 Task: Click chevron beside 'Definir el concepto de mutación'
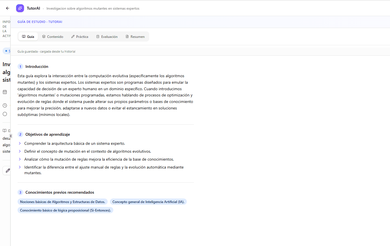pos(20,151)
